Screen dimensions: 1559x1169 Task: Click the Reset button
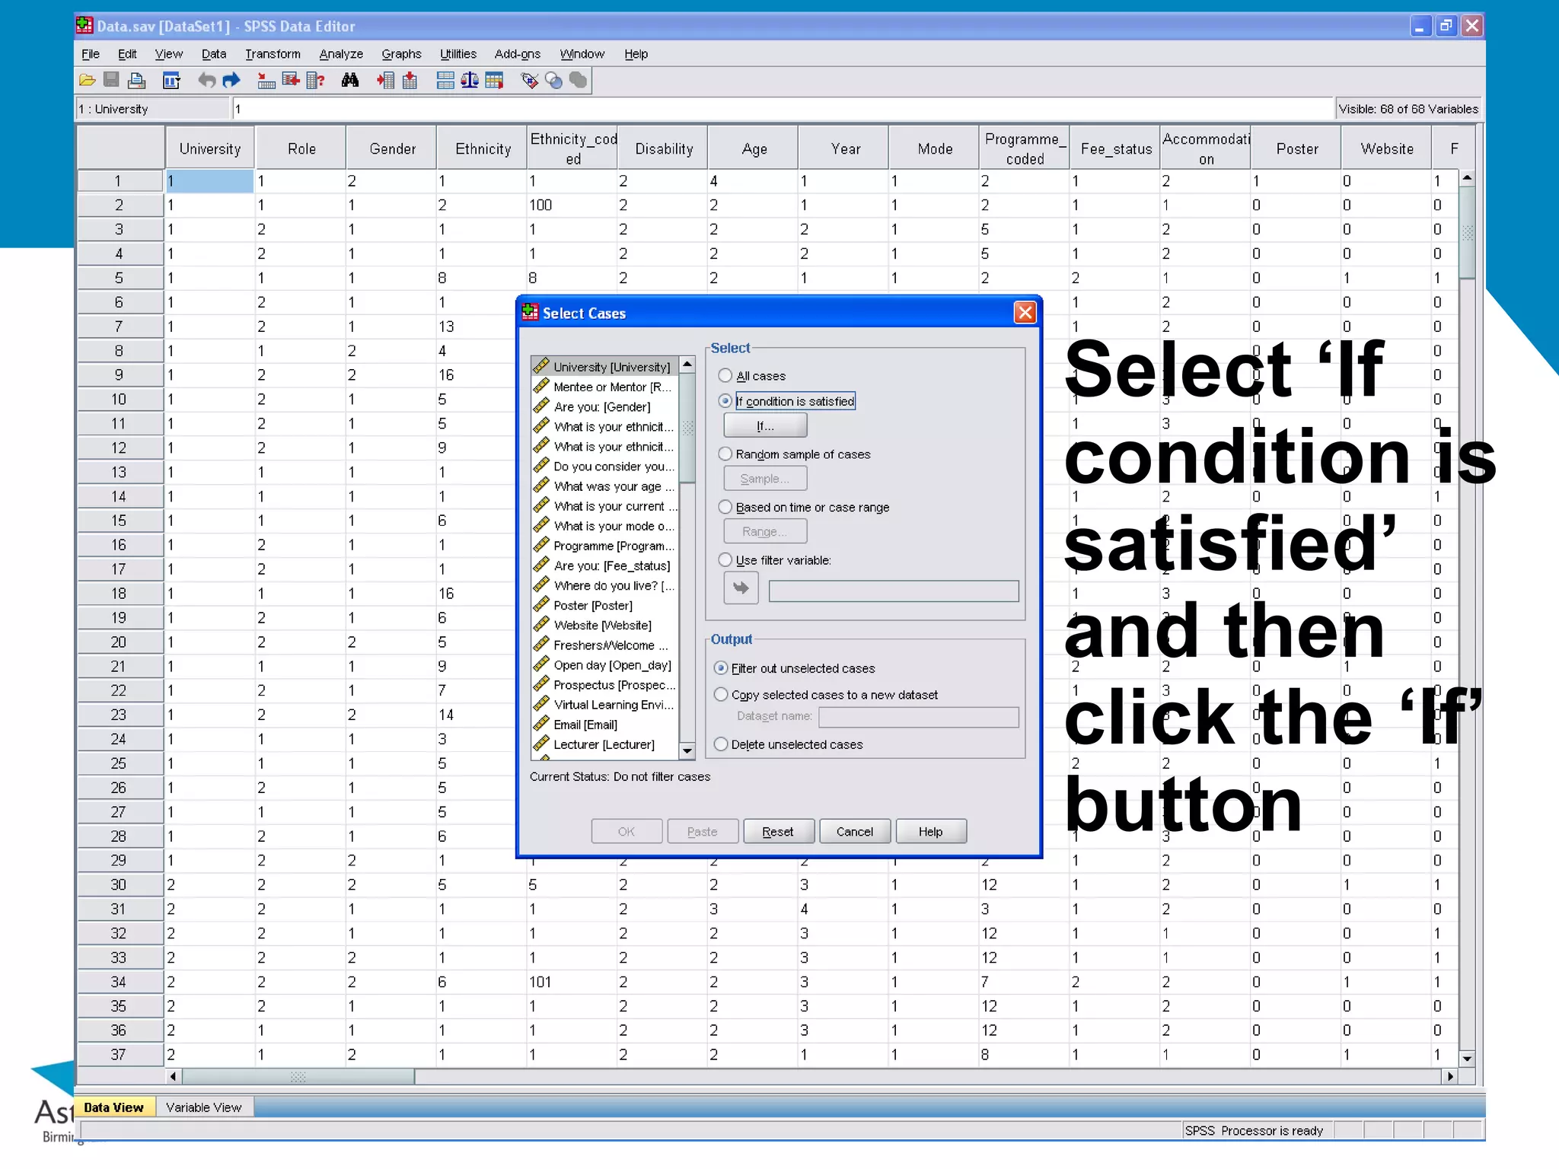pos(778,831)
